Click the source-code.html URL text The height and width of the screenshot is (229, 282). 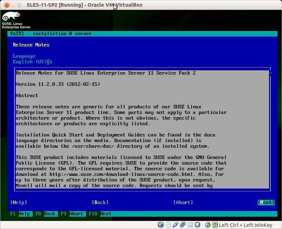click(x=121, y=174)
